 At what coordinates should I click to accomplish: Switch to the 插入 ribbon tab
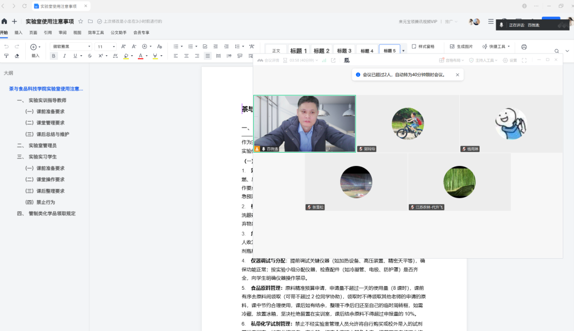18,33
